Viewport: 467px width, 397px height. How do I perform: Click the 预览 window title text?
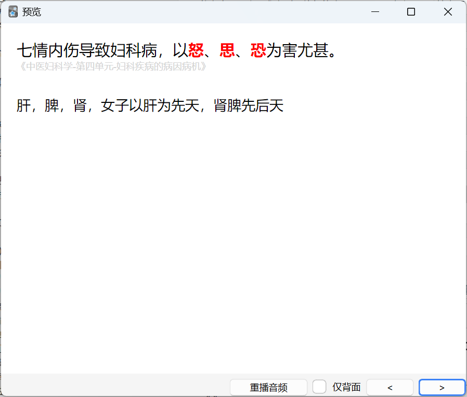point(32,12)
